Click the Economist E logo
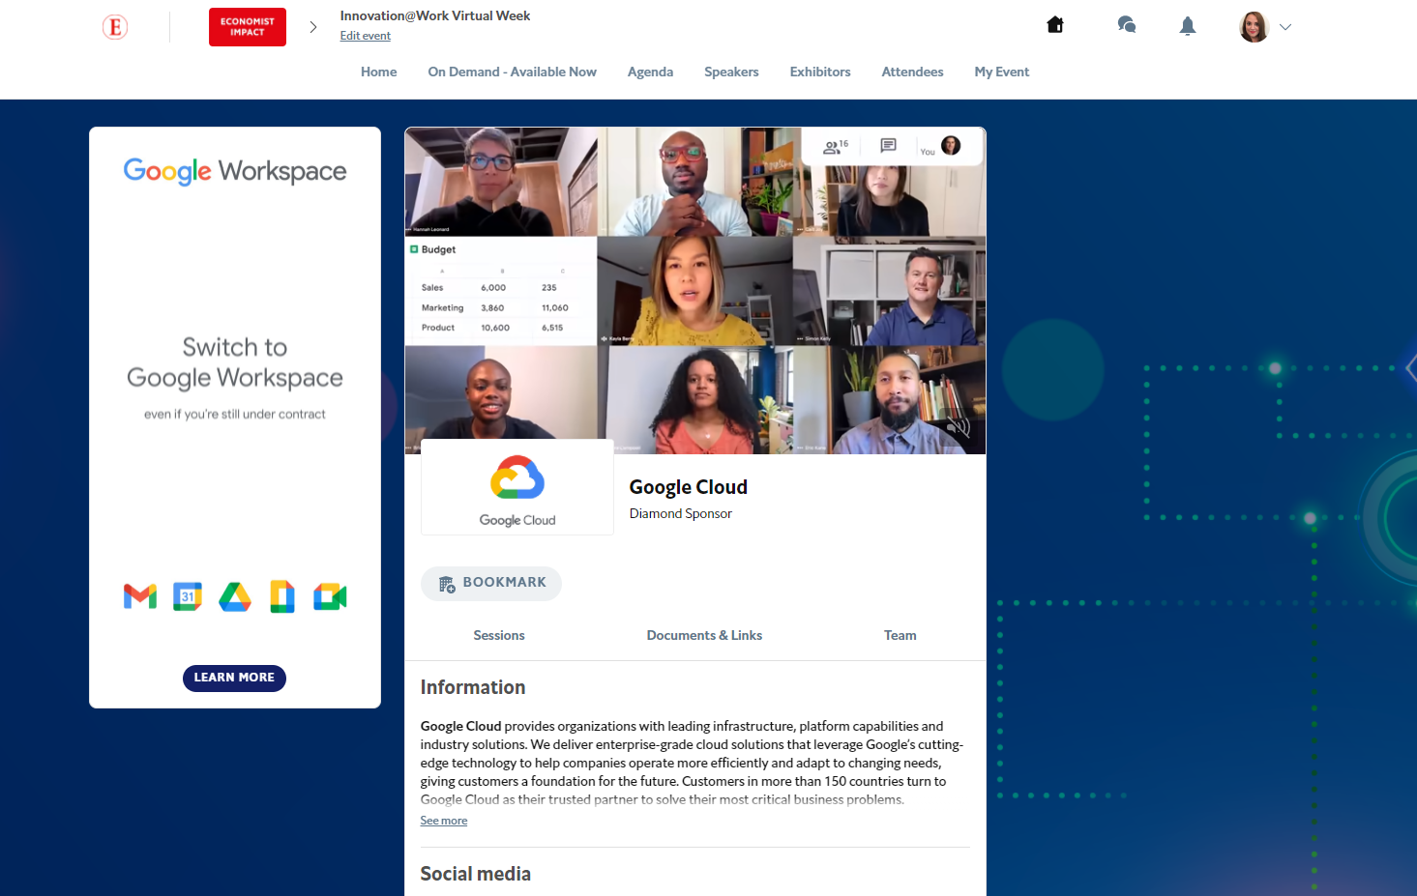1417x896 pixels. (x=115, y=27)
